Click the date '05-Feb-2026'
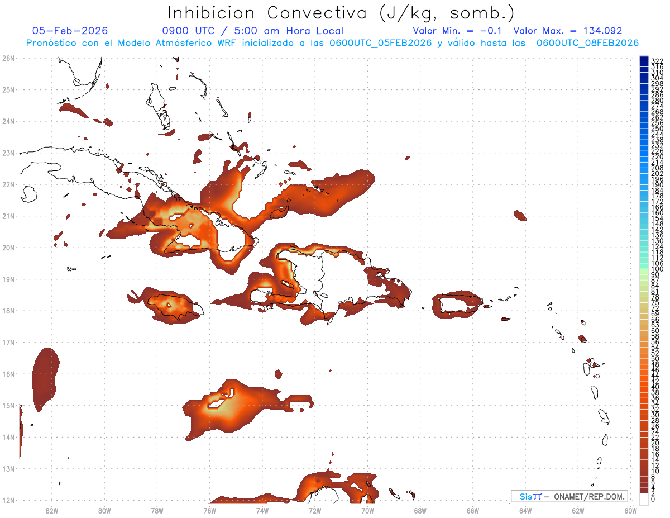 70,31
